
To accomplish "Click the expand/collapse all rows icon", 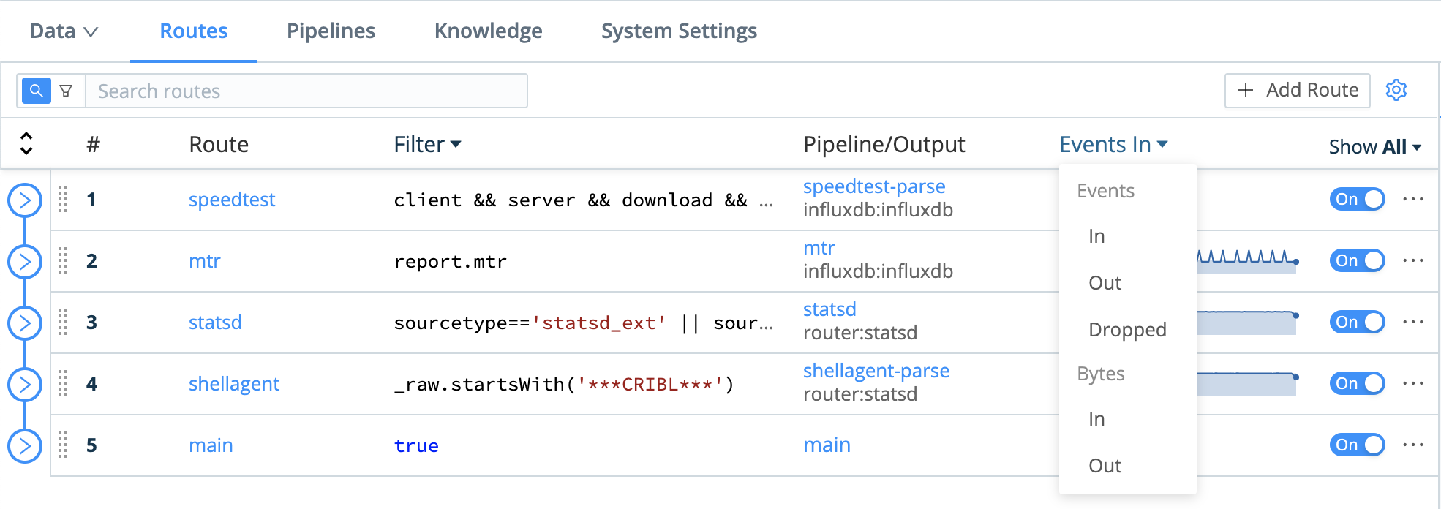I will 26,144.
